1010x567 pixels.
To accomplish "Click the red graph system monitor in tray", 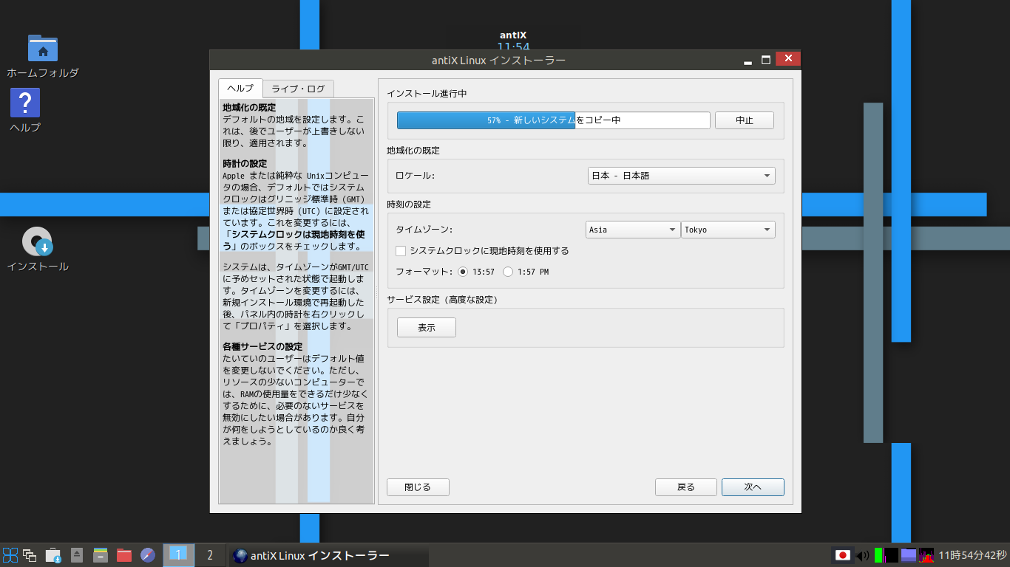I will click(x=926, y=555).
